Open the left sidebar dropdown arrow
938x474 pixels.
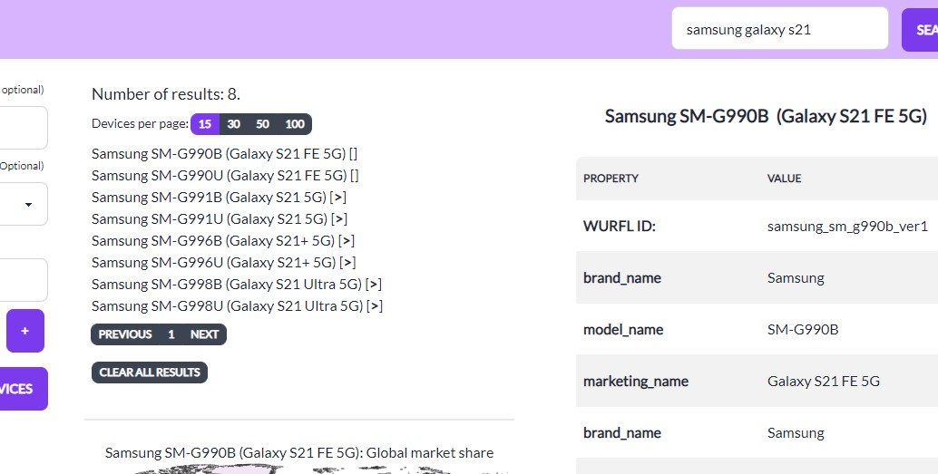pyautogui.click(x=28, y=205)
